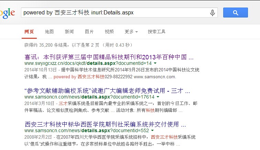Switch to the 新闻 tab
Image resolution: width=260 pixels, height=150 pixels.
coord(69,32)
